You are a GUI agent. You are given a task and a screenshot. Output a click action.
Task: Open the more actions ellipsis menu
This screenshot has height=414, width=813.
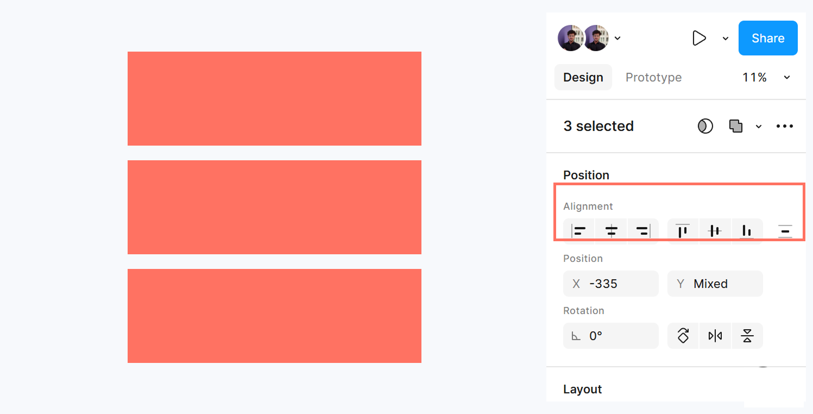click(x=785, y=126)
